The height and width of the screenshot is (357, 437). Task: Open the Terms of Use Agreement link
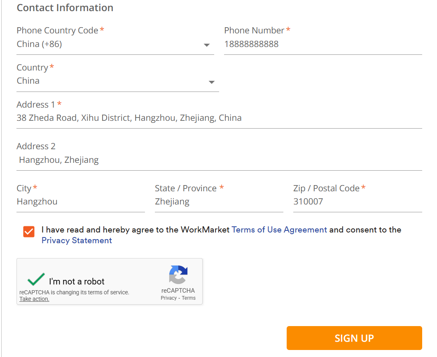(x=279, y=230)
